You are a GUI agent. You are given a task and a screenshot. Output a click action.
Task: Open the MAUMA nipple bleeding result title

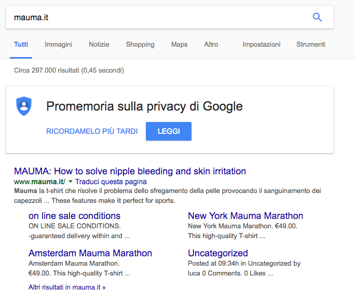click(x=130, y=171)
